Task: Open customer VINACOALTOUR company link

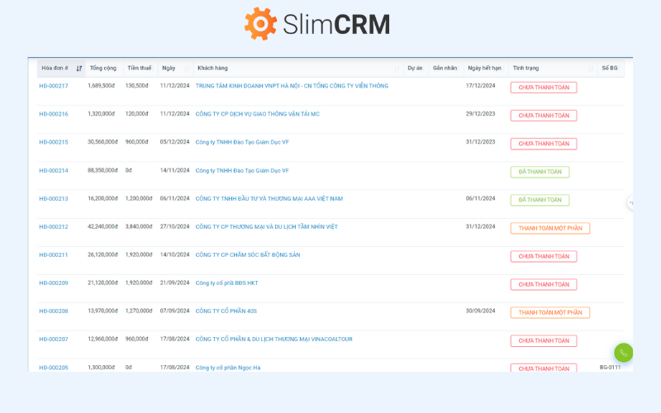Action: (x=274, y=339)
